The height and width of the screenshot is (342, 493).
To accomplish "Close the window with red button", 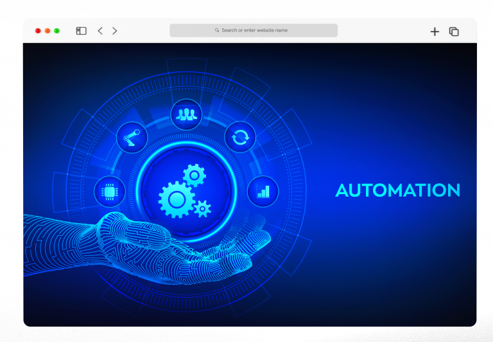I will [38, 31].
